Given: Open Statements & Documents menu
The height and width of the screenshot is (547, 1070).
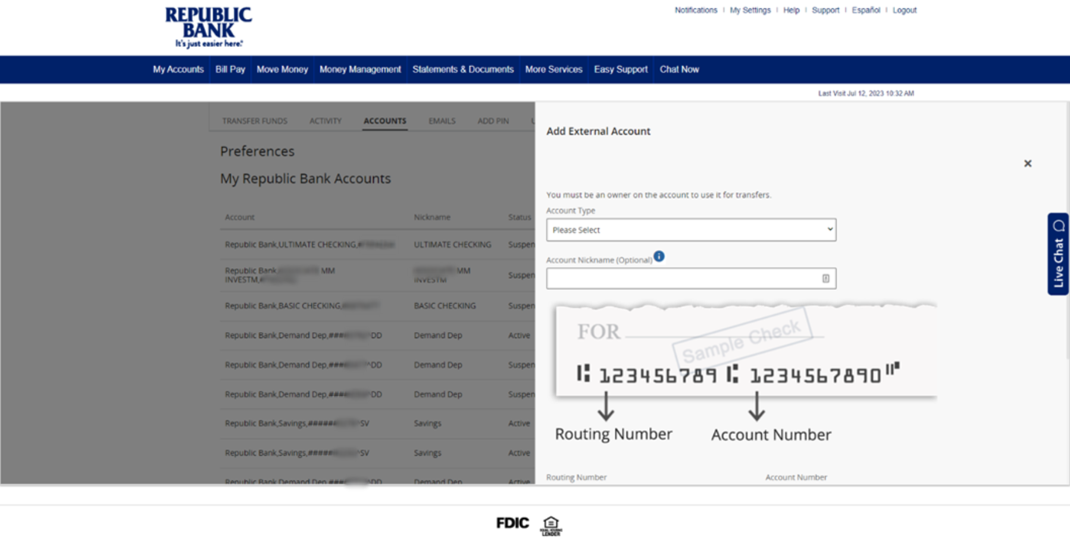Looking at the screenshot, I should click(463, 70).
